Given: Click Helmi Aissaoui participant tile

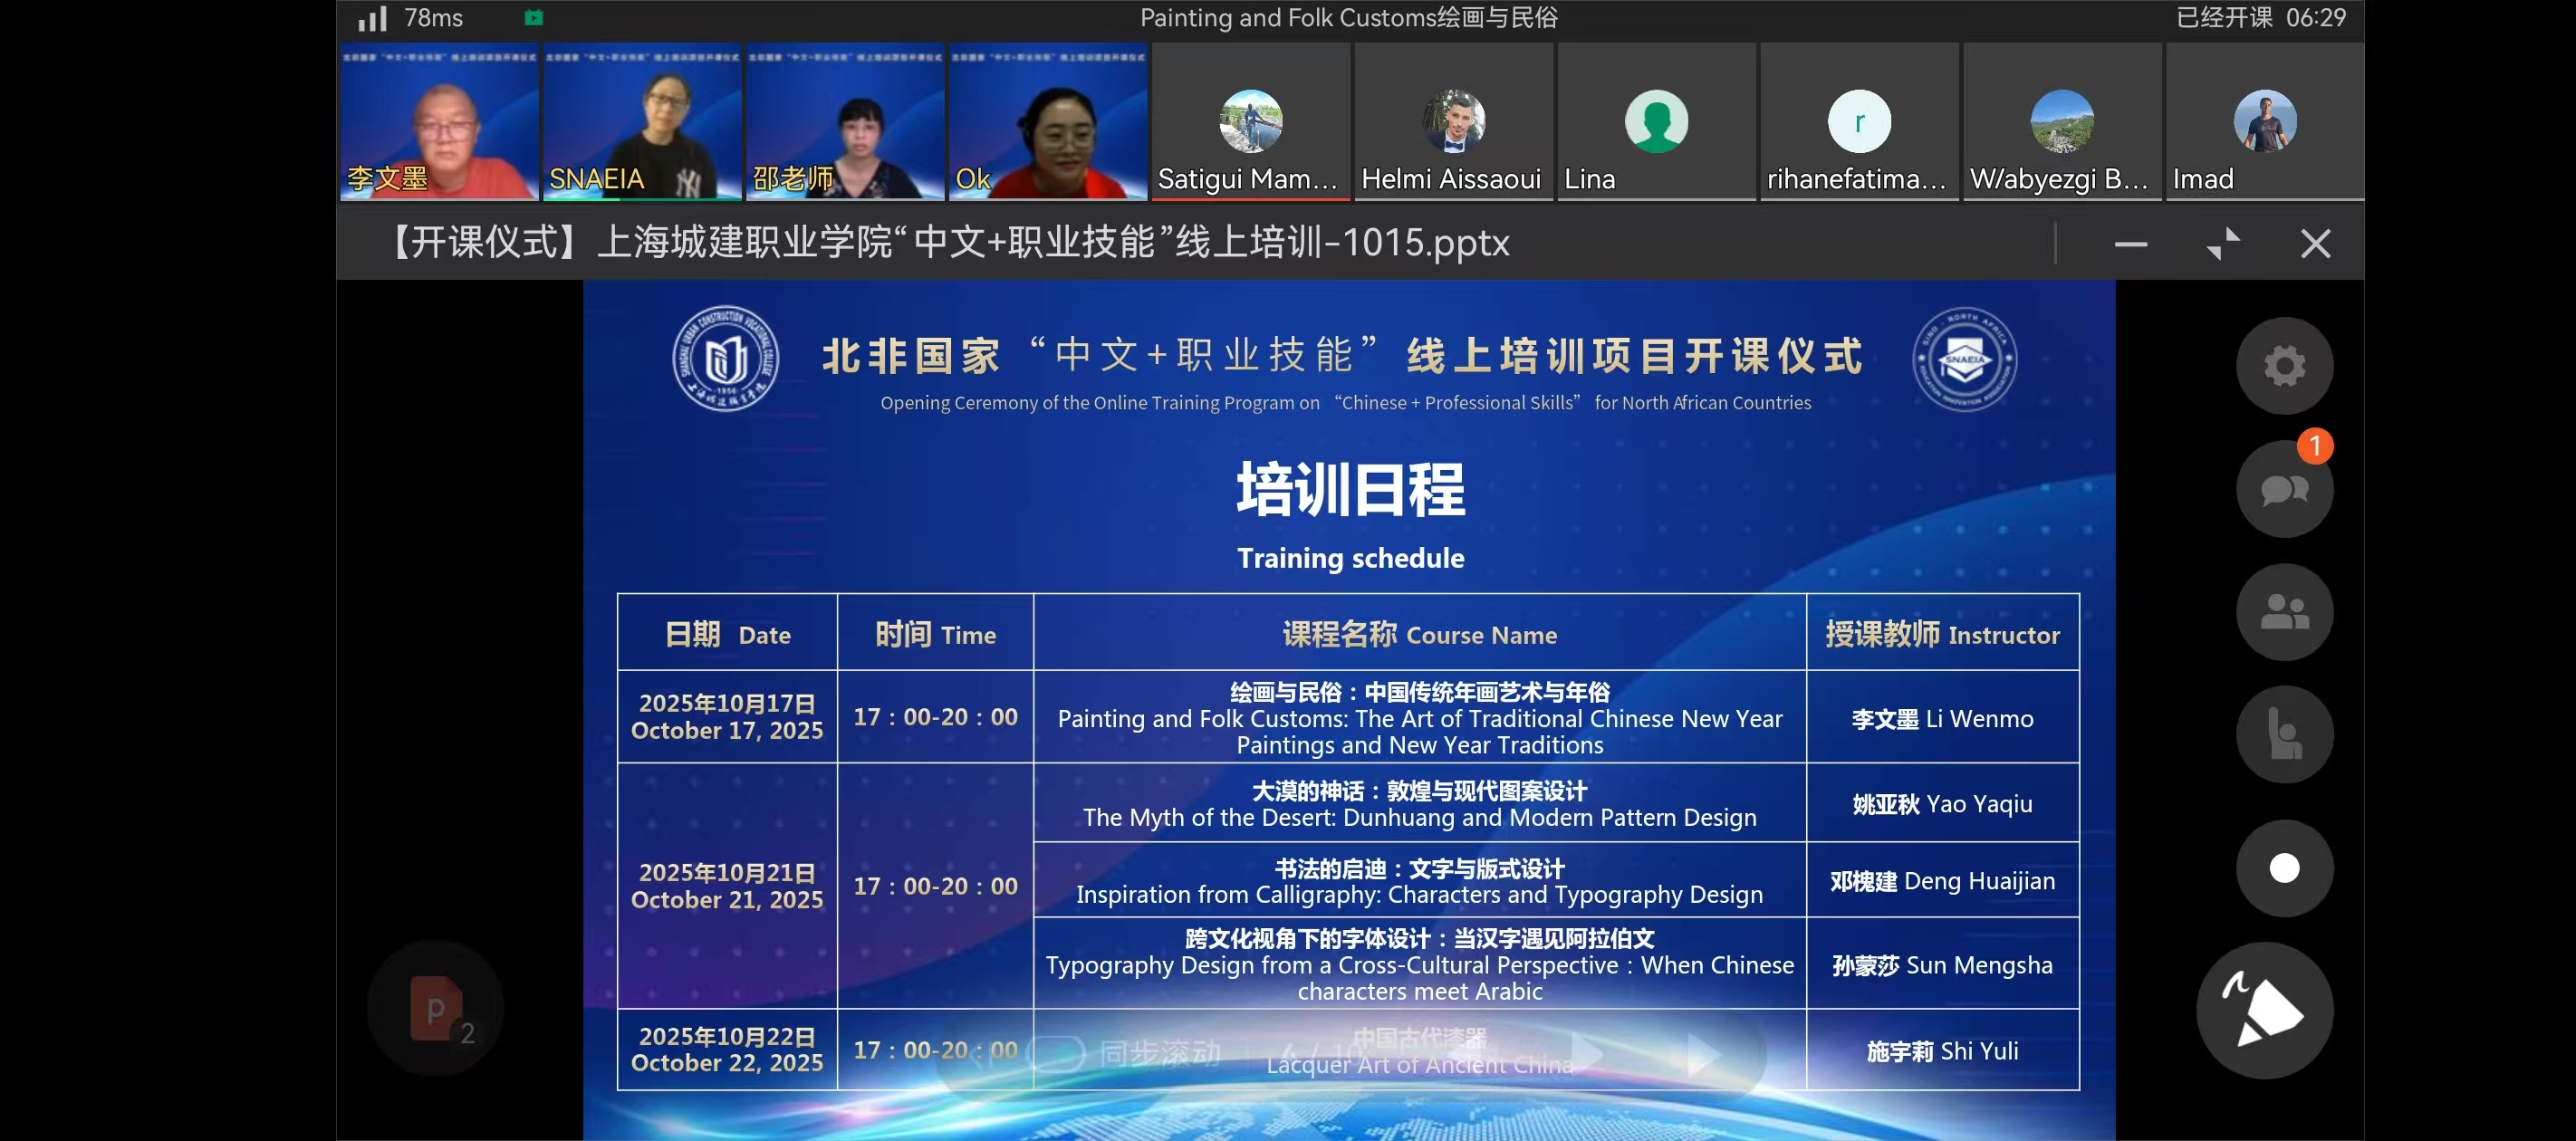Looking at the screenshot, I should coord(1453,122).
